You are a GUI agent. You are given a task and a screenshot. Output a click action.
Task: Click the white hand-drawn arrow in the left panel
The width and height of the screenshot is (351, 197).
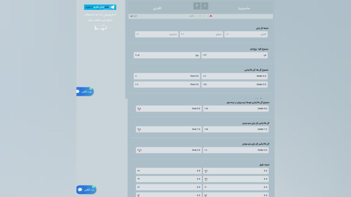click(x=101, y=27)
